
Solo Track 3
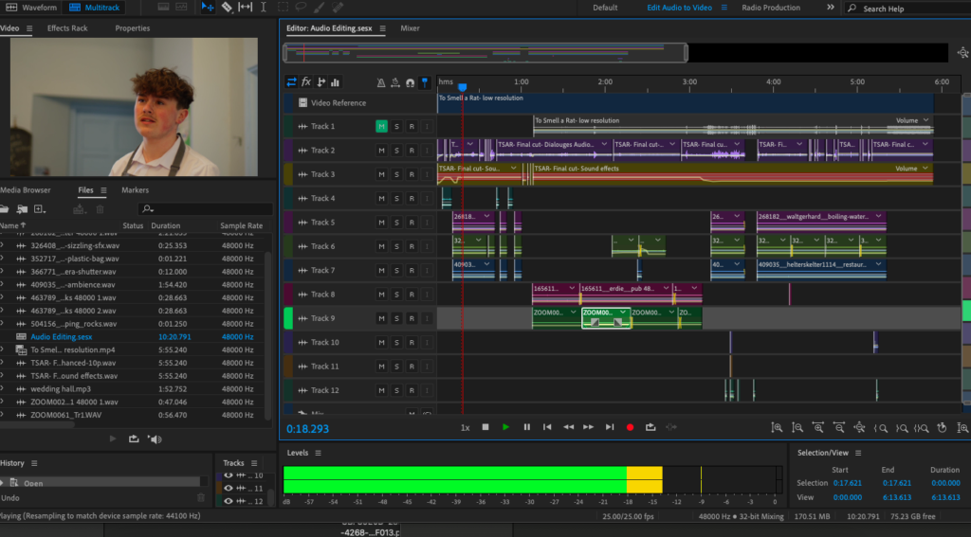[396, 174]
